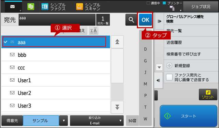Switch index to 50音
Viewport: 219px width, 128px height.
coord(132,121)
